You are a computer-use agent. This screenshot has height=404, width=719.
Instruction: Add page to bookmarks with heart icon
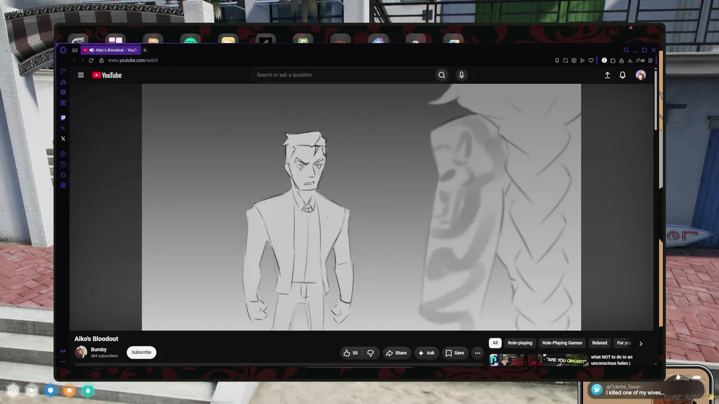pos(591,61)
